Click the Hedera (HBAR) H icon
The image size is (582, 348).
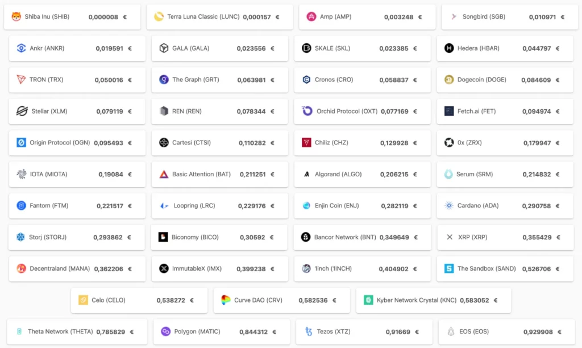pyautogui.click(x=449, y=48)
